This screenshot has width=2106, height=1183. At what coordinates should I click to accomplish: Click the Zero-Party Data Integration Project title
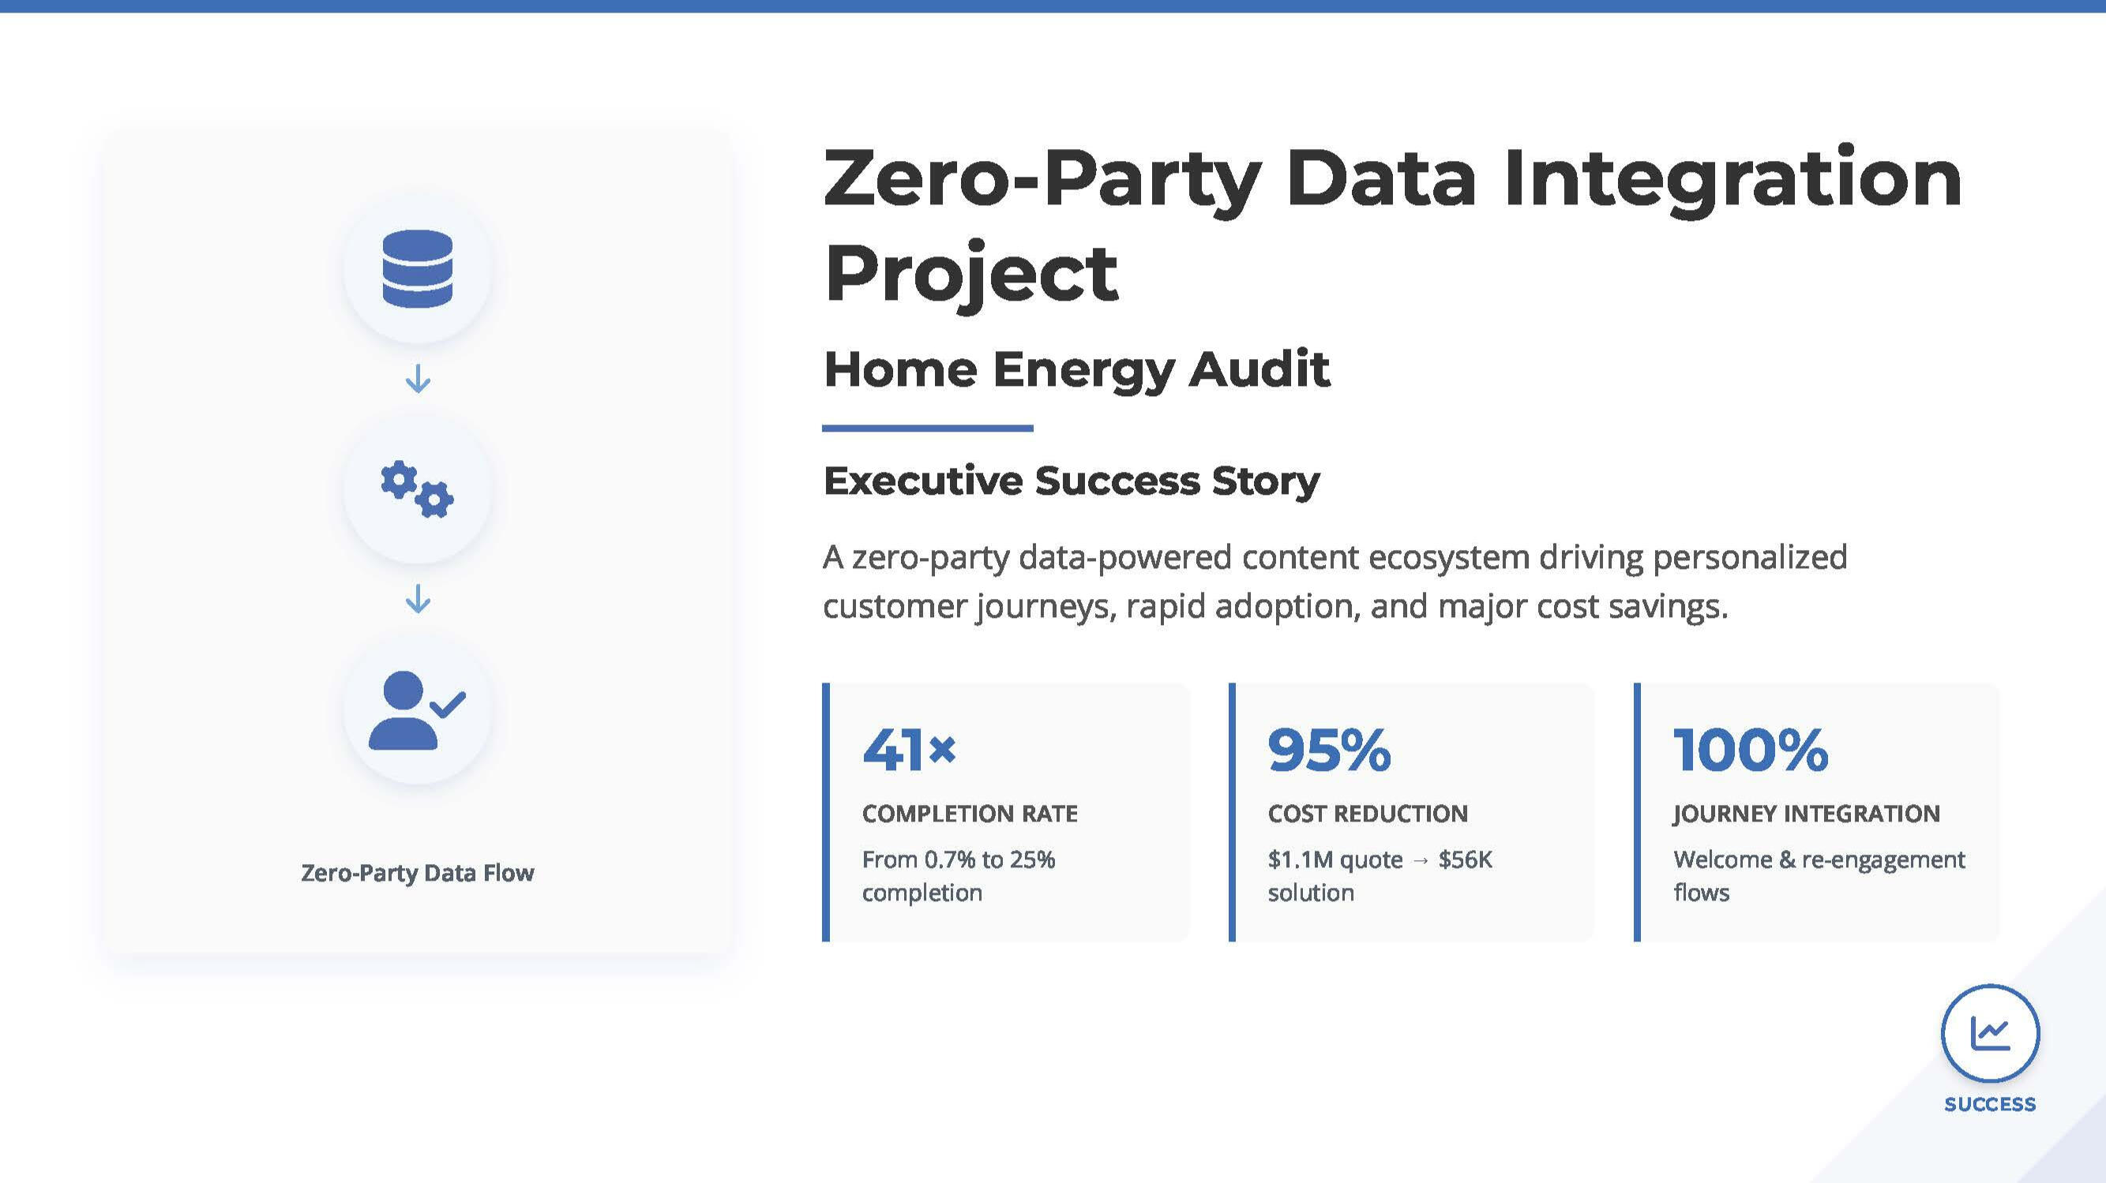pyautogui.click(x=1391, y=223)
